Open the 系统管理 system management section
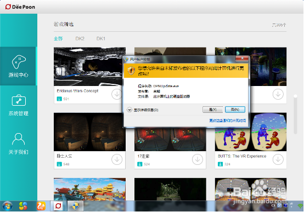Screen dimensions: 304x212 19,105
